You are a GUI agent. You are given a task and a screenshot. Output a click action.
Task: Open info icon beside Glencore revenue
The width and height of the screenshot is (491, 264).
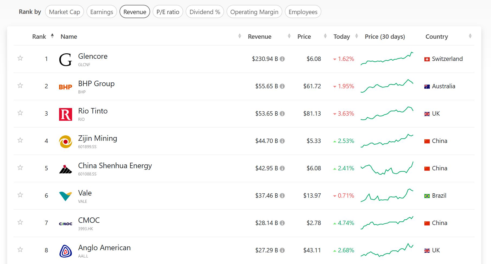pos(282,59)
